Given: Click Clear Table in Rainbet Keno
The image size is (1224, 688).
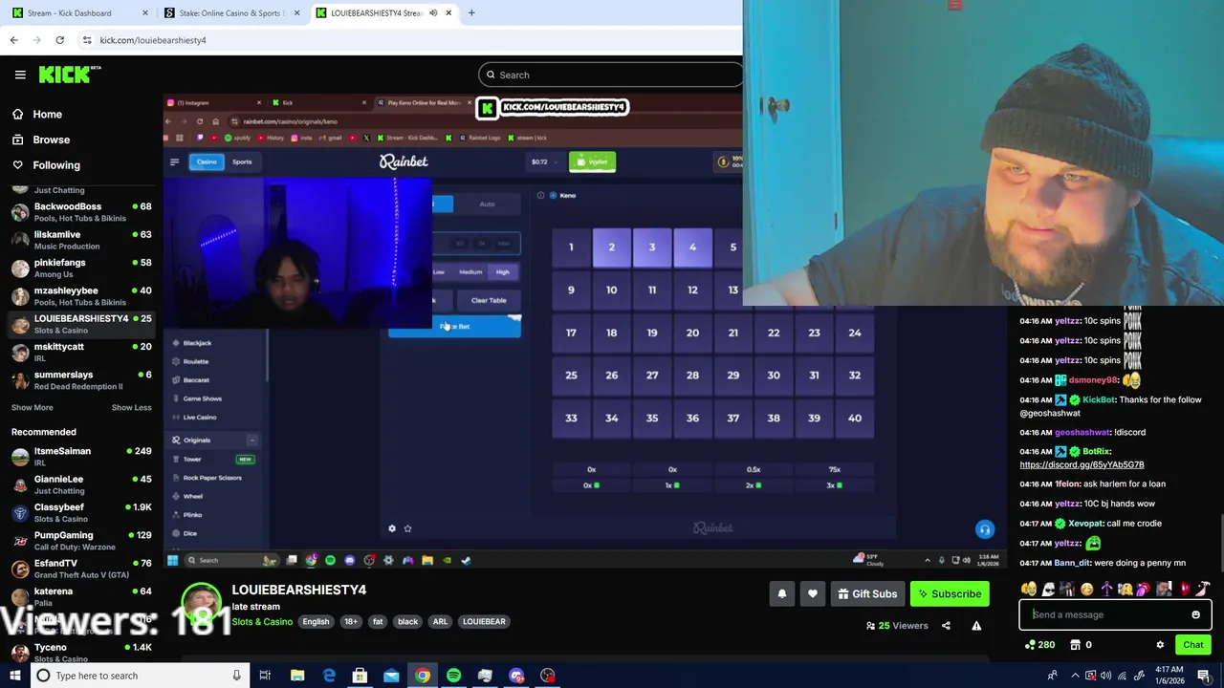Looking at the screenshot, I should (x=489, y=300).
